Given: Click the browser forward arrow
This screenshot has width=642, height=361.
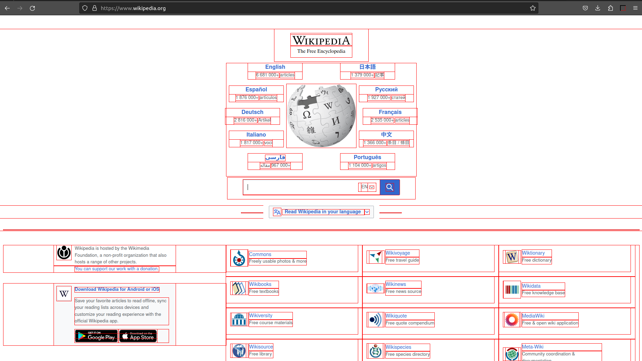Looking at the screenshot, I should 20,8.
